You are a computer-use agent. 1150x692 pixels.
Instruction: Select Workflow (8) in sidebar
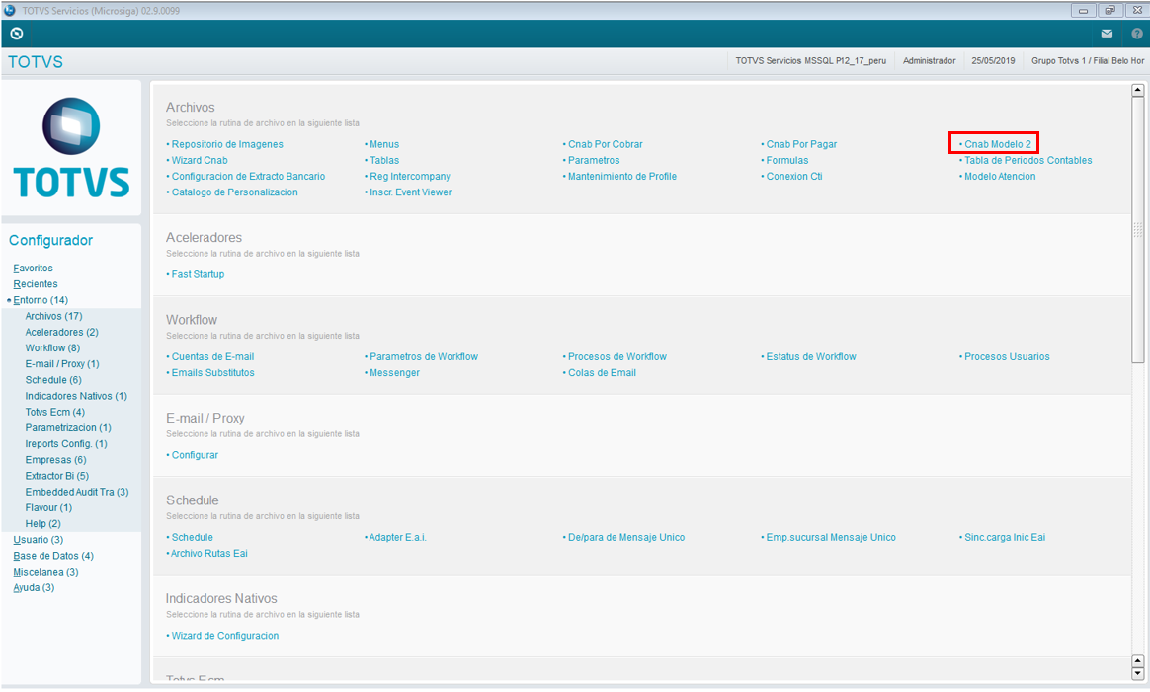click(52, 348)
